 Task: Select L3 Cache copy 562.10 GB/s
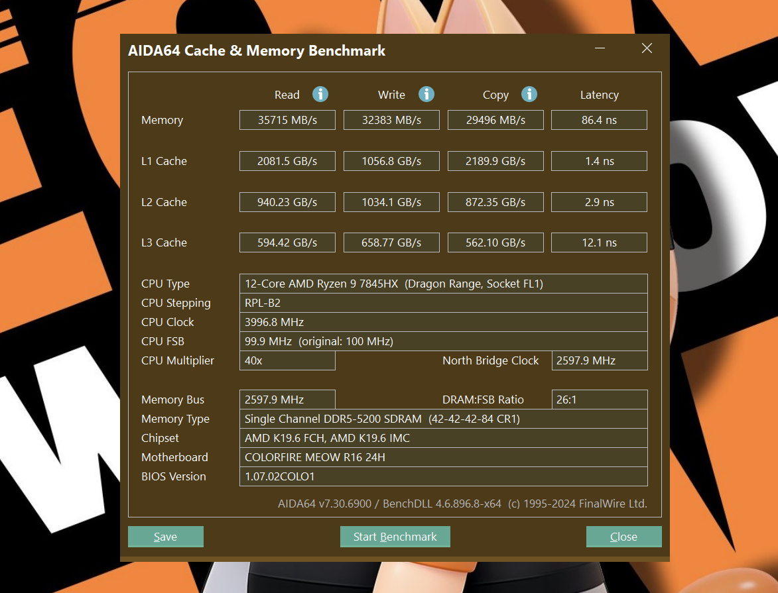pos(495,243)
